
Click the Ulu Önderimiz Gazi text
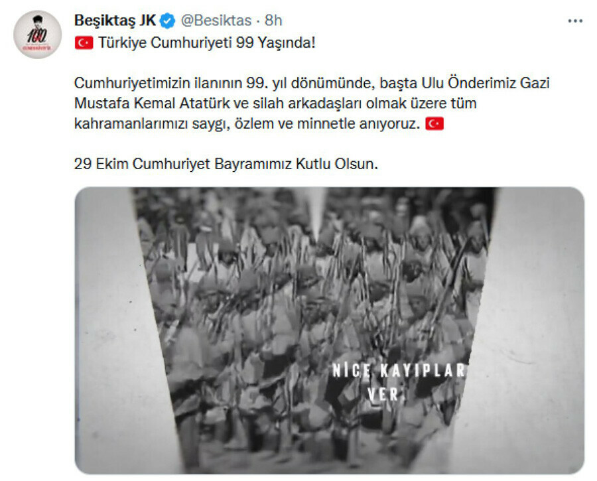[x=486, y=83]
